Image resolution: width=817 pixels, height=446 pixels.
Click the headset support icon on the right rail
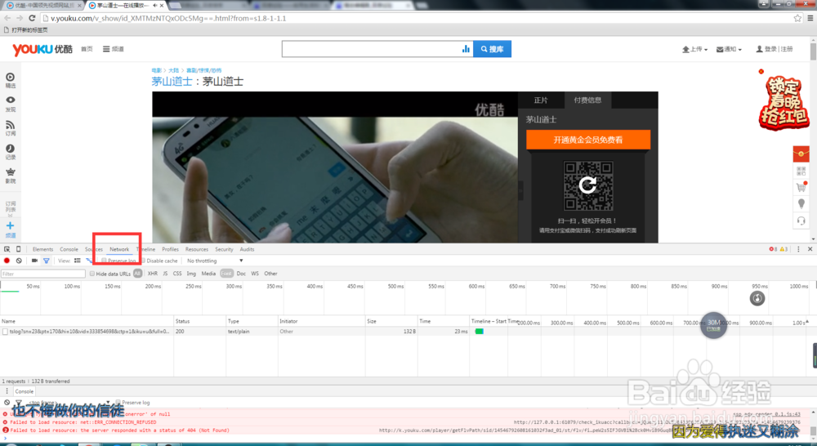[x=801, y=221]
